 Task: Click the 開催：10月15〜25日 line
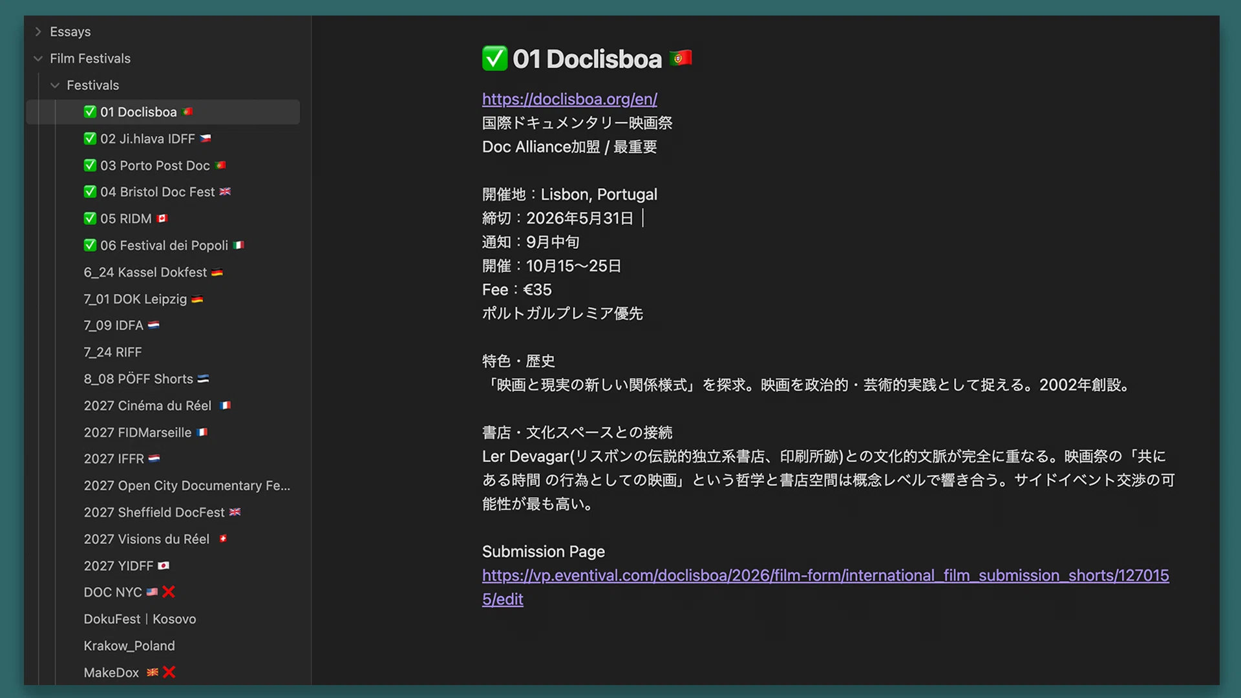click(x=551, y=266)
